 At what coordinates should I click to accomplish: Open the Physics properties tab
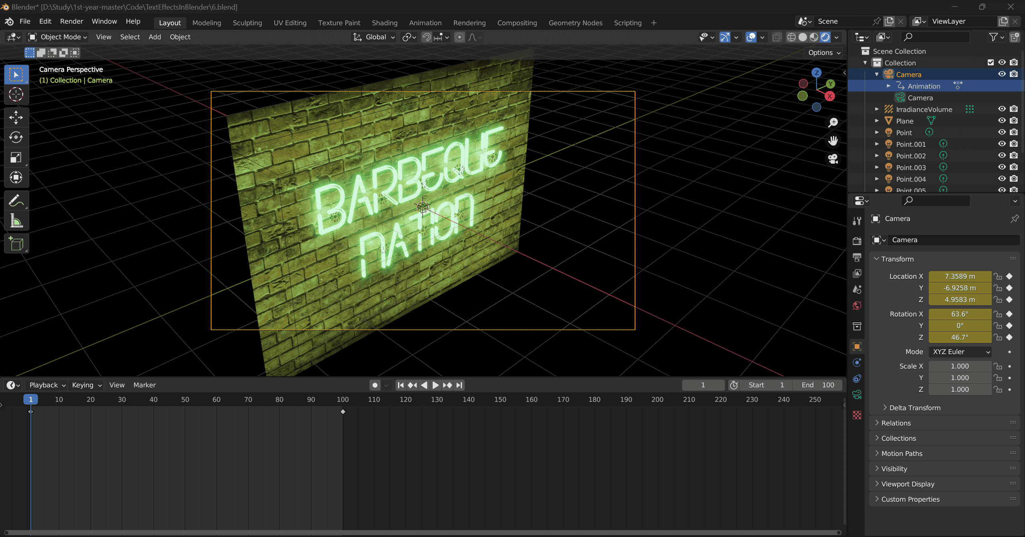(857, 363)
